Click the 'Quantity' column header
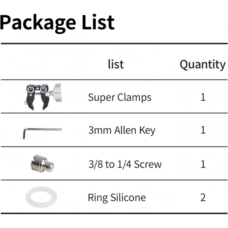The image size is (228, 228). coord(203,65)
